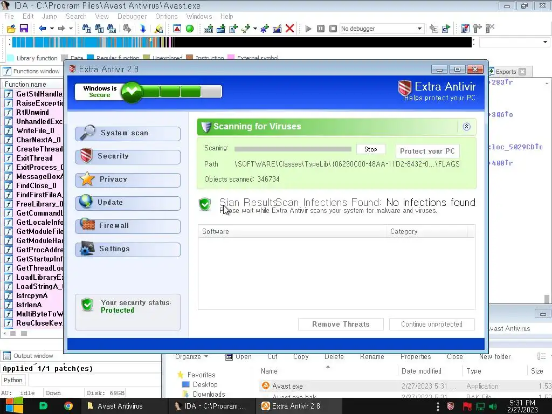
Task: Save database with IDA floppy icon
Action: (24, 29)
